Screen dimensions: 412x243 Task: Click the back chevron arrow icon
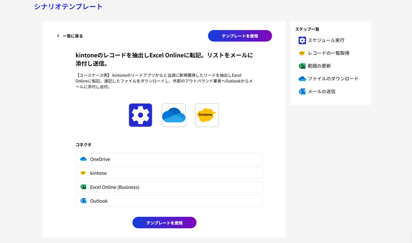(x=58, y=36)
